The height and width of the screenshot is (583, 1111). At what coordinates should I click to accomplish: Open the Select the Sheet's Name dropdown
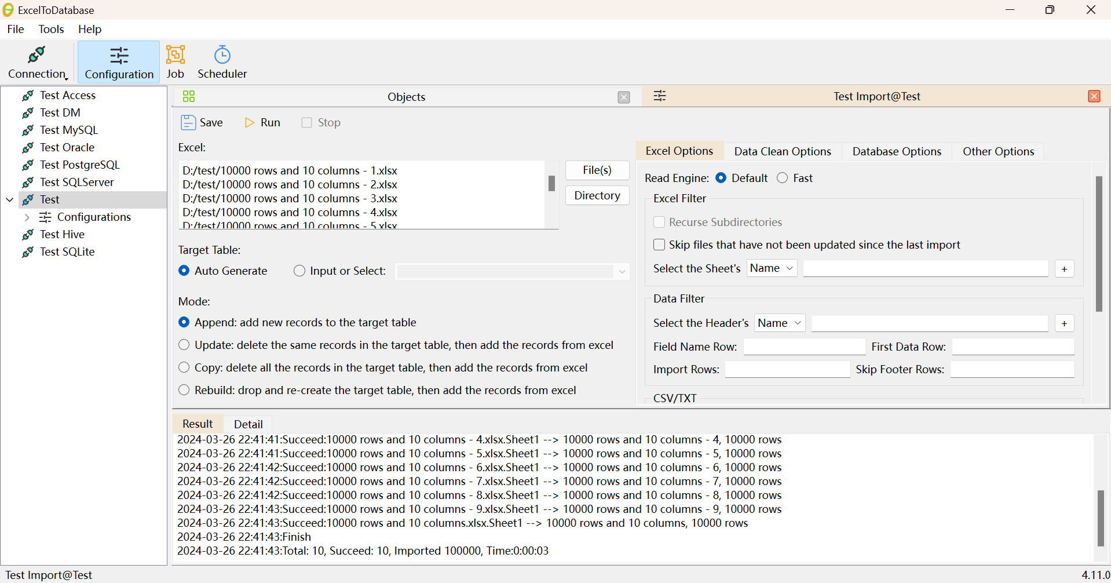[x=772, y=268]
